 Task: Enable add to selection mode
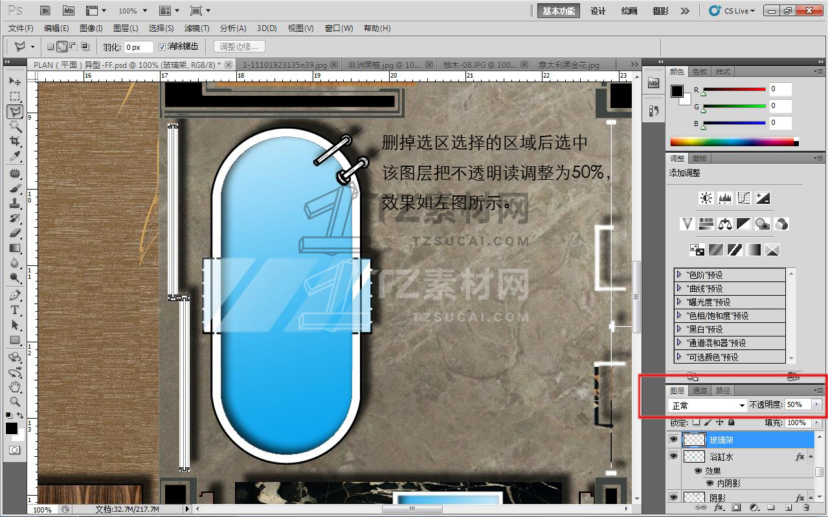click(x=62, y=47)
